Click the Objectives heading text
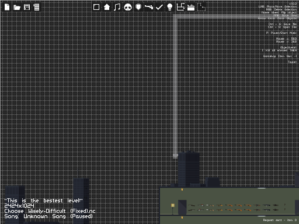The width and height of the screenshot is (299, 224). coord(288,47)
